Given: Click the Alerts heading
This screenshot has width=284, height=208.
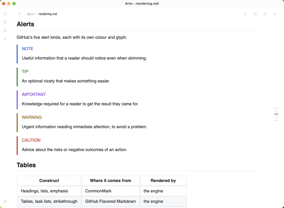Looking at the screenshot, I should [25, 24].
